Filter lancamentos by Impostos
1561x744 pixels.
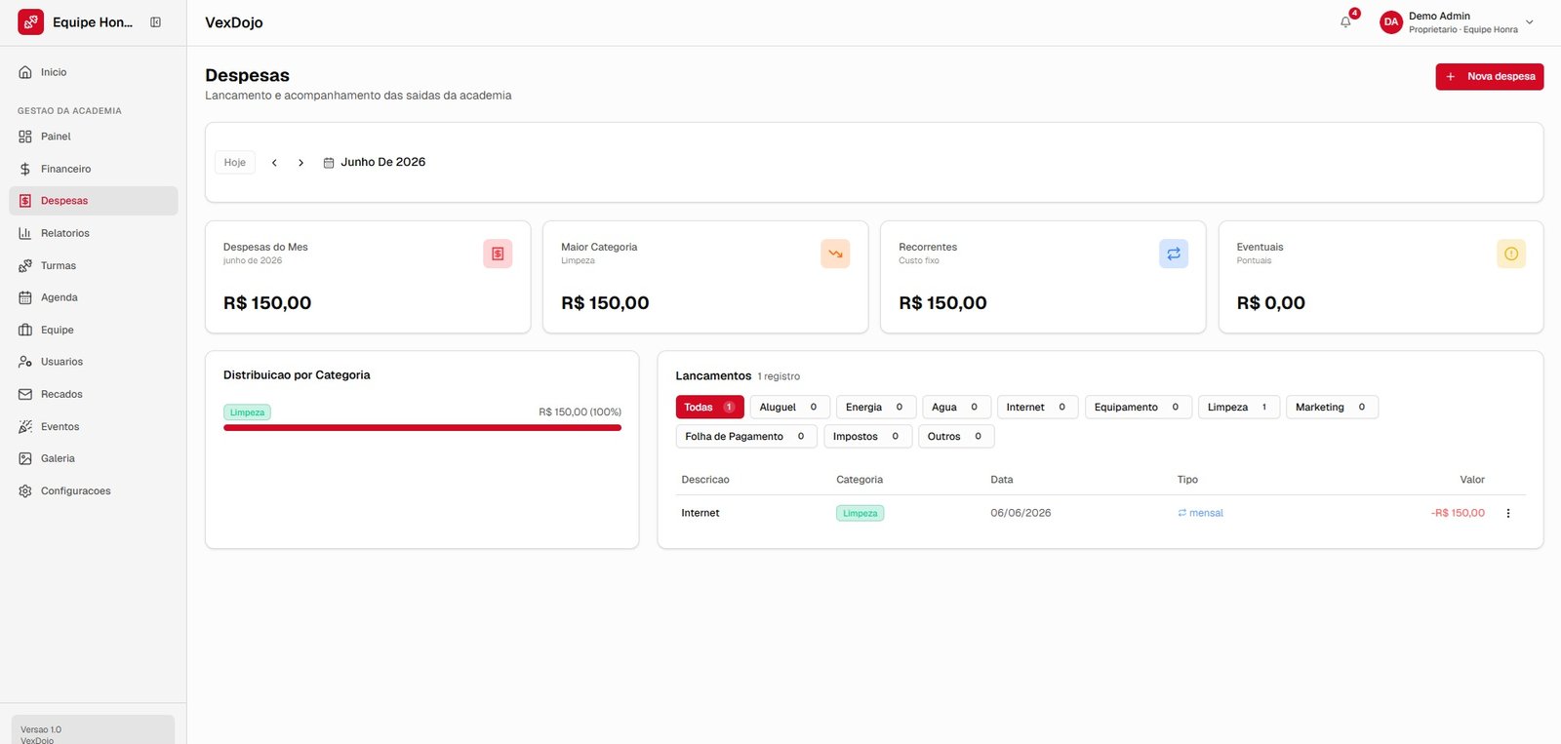(x=867, y=436)
